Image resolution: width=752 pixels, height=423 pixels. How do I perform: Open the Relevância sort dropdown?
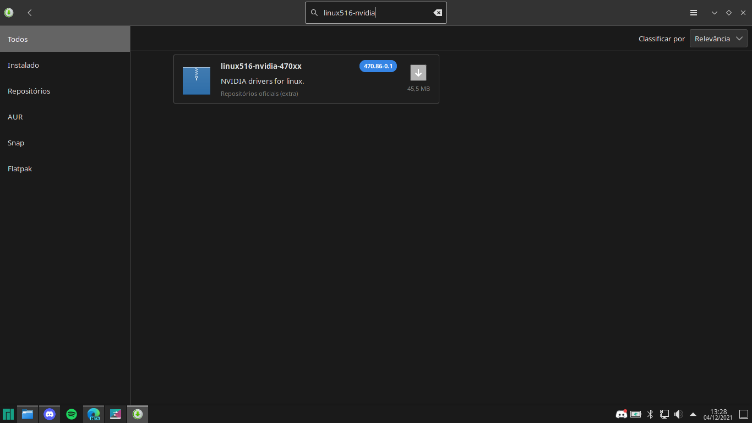click(x=718, y=39)
